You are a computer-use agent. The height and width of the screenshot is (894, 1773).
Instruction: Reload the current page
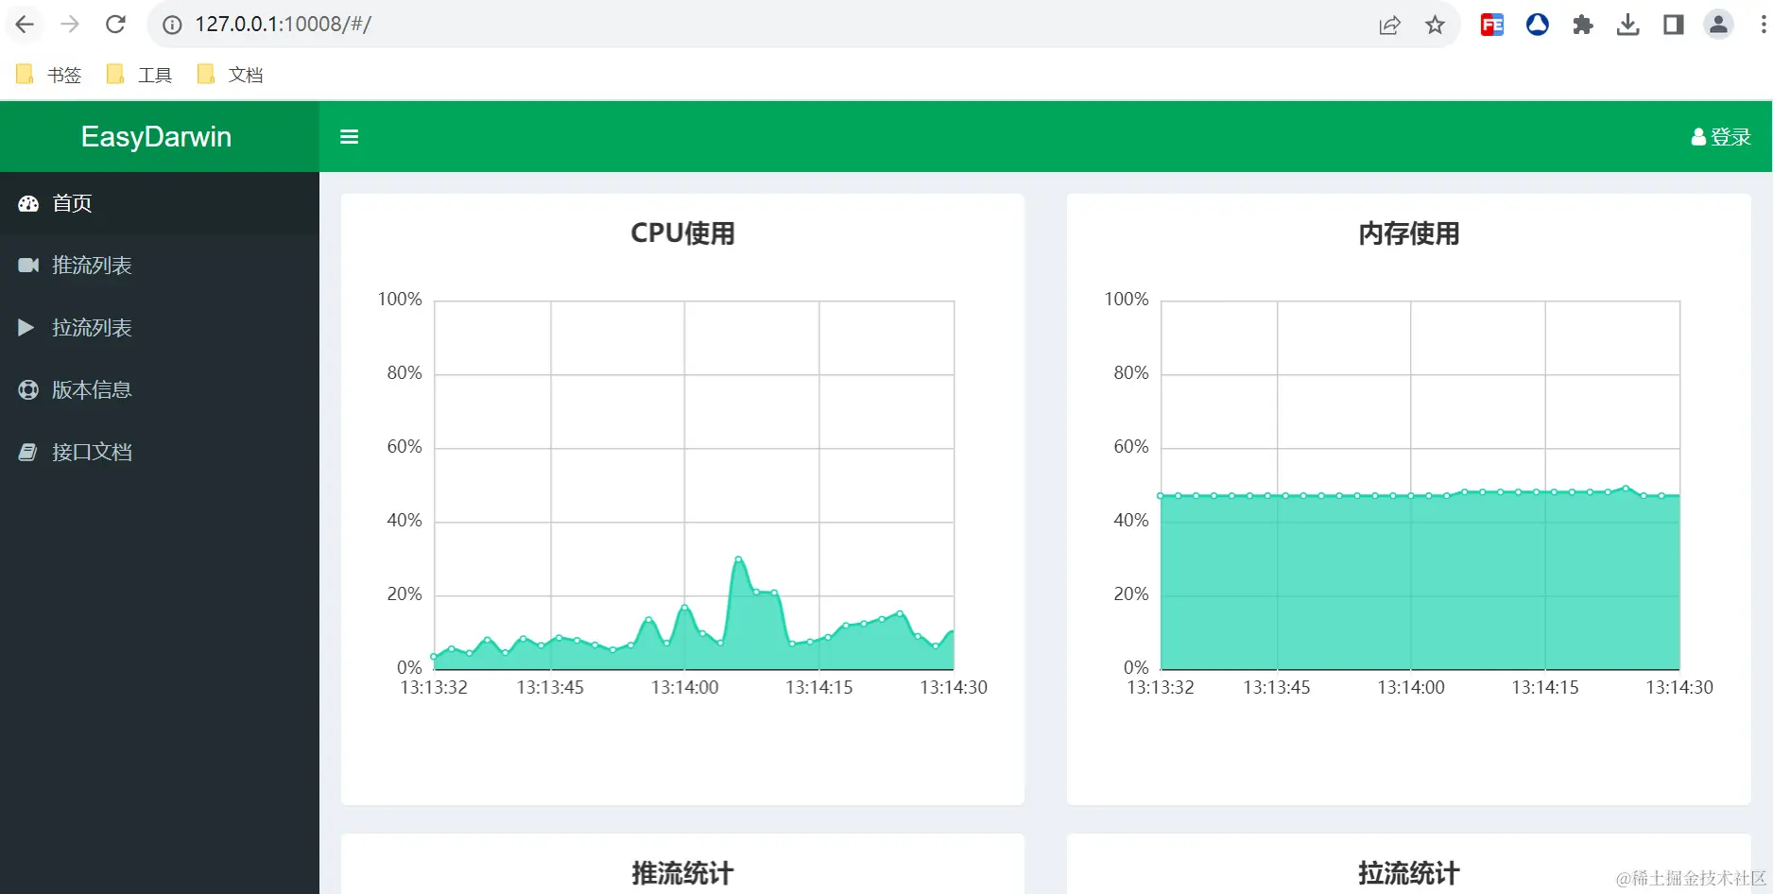tap(115, 25)
